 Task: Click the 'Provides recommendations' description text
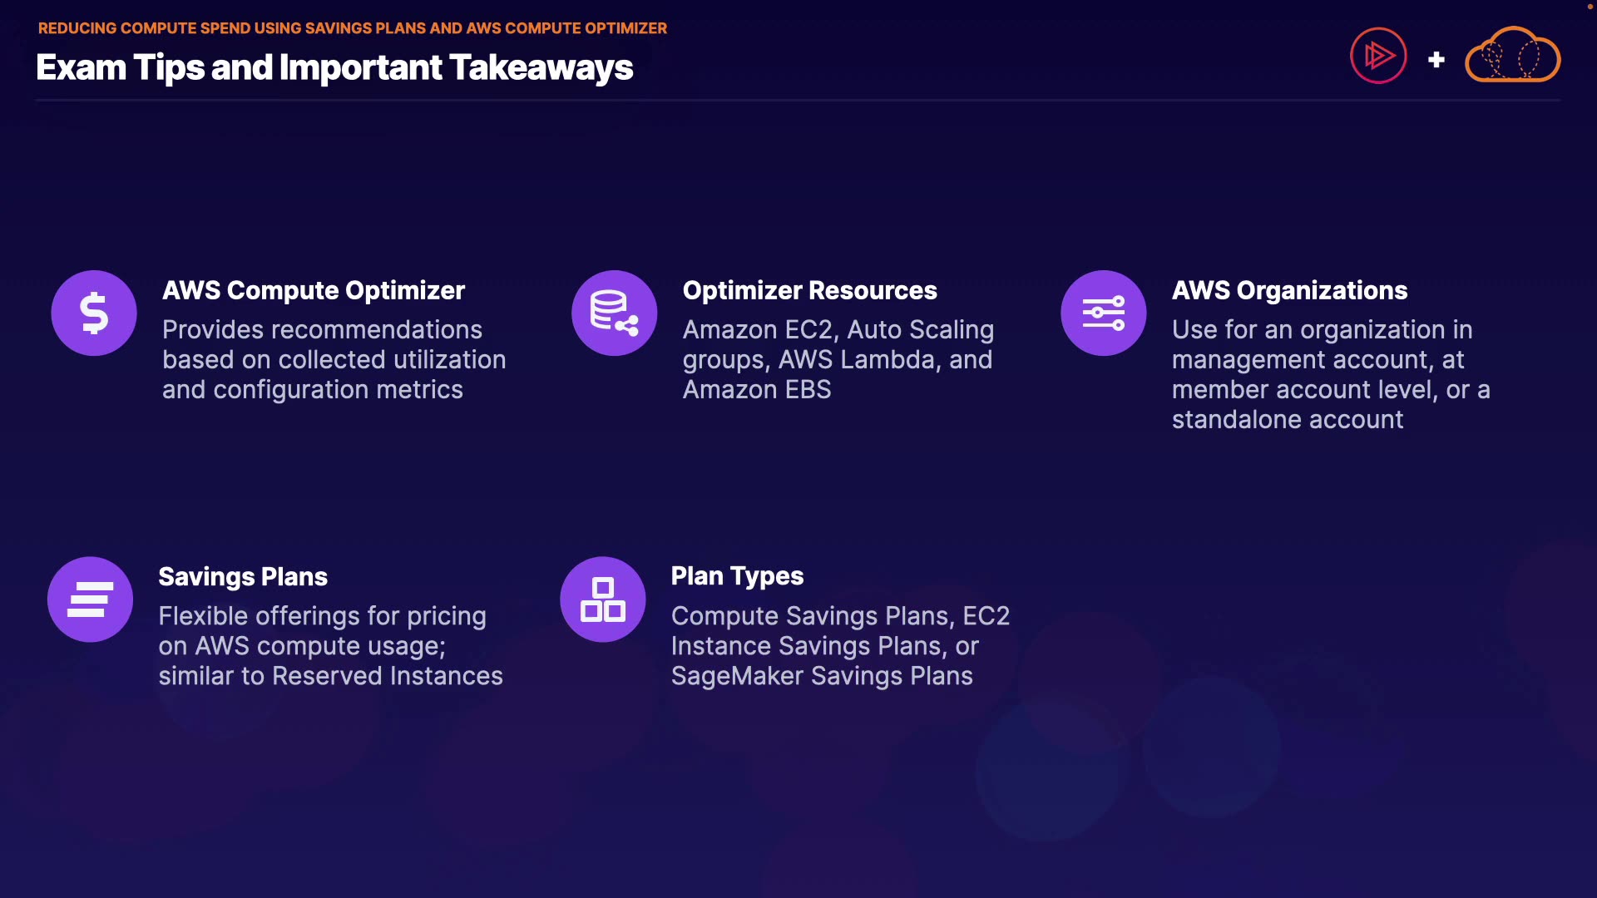tap(334, 359)
